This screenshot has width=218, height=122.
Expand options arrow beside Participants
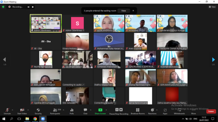(64, 110)
